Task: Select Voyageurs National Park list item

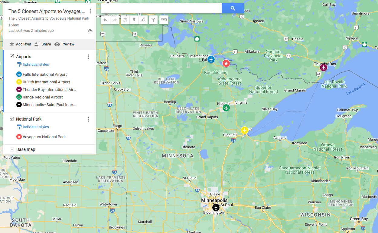Action: [x=44, y=137]
